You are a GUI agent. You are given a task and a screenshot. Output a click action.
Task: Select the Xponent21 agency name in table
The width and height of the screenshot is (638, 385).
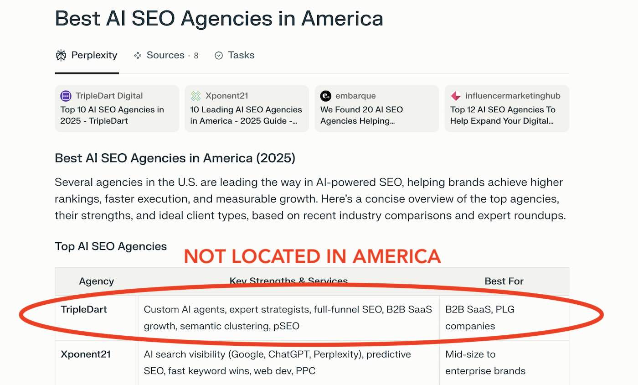click(x=86, y=354)
